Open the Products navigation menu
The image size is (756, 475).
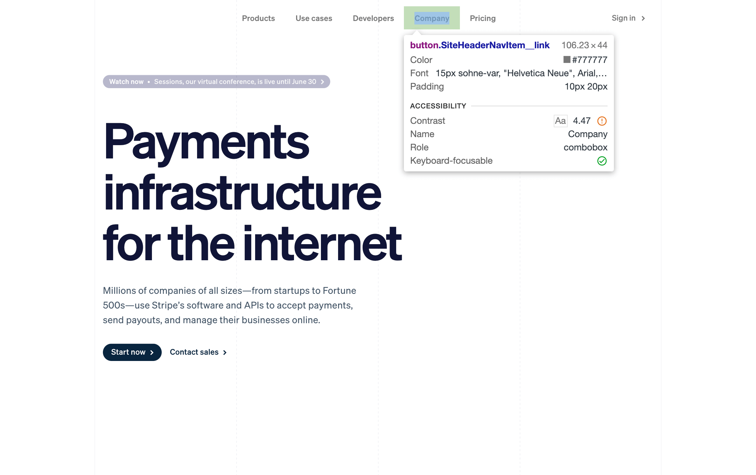point(258,18)
